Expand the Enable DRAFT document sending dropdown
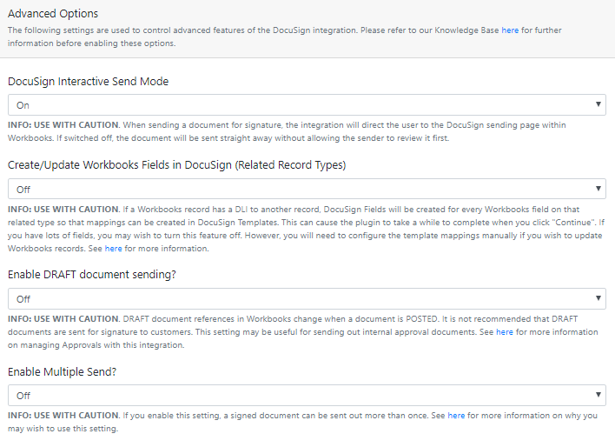 [304, 298]
